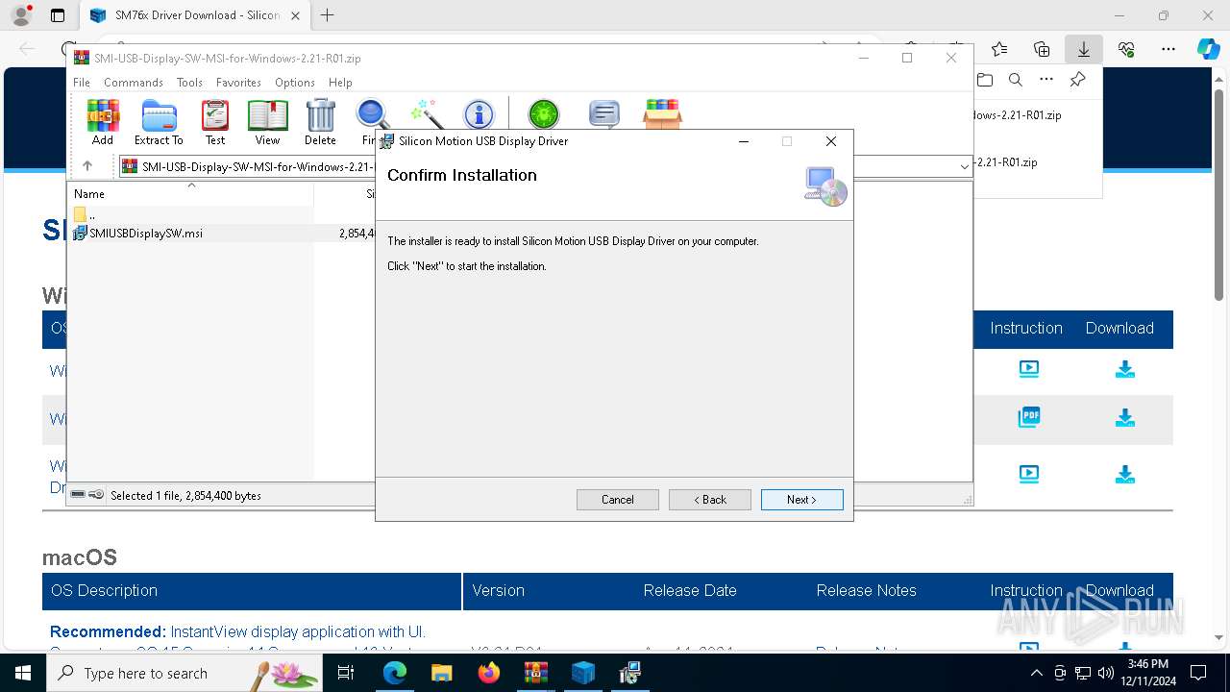Open downloads folder icon in Downloads panel
1230x692 pixels.
[x=984, y=80]
